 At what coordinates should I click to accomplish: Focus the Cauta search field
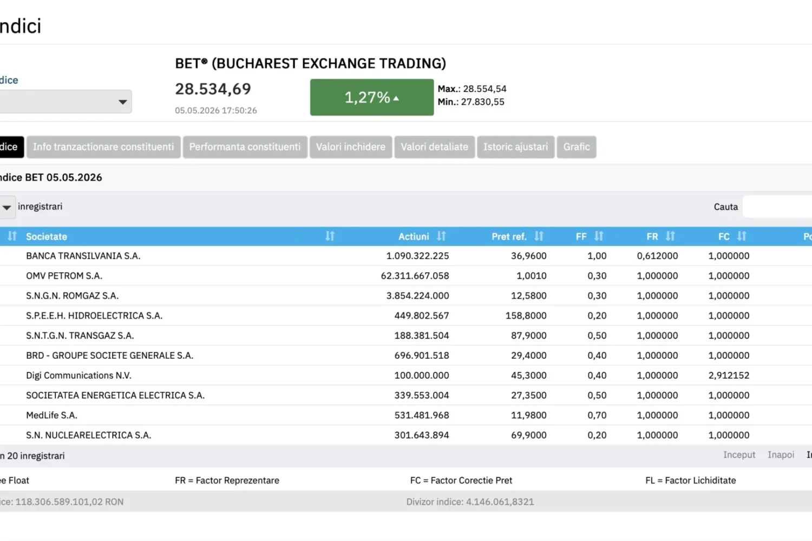tap(777, 207)
